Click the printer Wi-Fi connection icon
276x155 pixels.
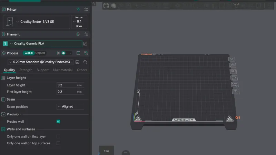(x=78, y=10)
